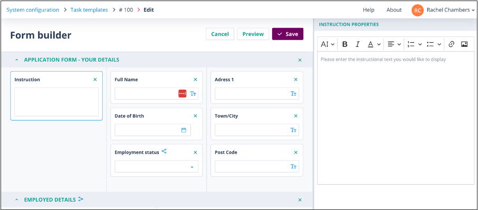Insert an image via the picture icon
This screenshot has width=478, height=210.
pos(464,44)
